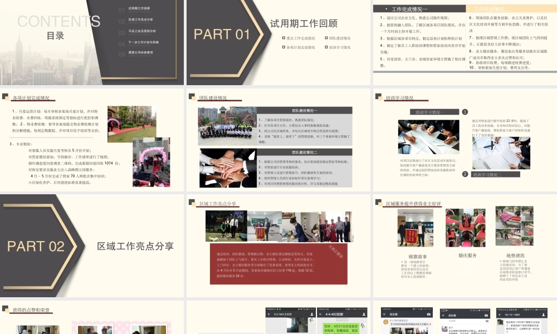
Task: Select contents entry 05 需要公司协助事项
Action: tap(136, 53)
